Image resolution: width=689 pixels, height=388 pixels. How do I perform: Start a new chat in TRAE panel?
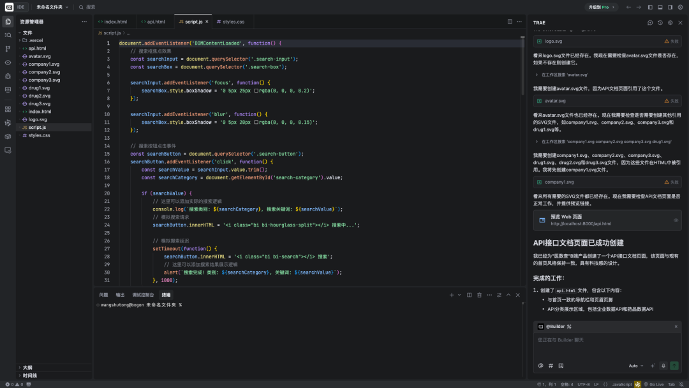(650, 23)
